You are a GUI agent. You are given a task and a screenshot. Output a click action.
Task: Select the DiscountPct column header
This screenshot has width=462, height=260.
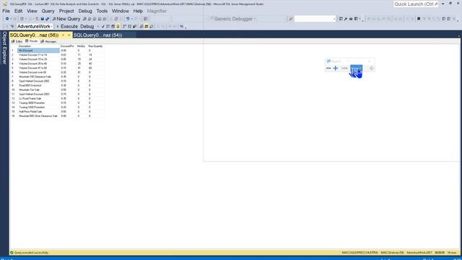[x=67, y=46]
